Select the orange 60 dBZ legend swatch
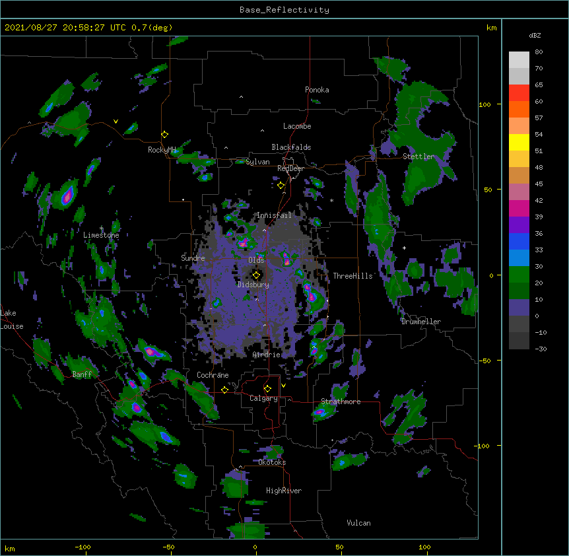Image resolution: width=569 pixels, height=556 pixels. click(519, 109)
